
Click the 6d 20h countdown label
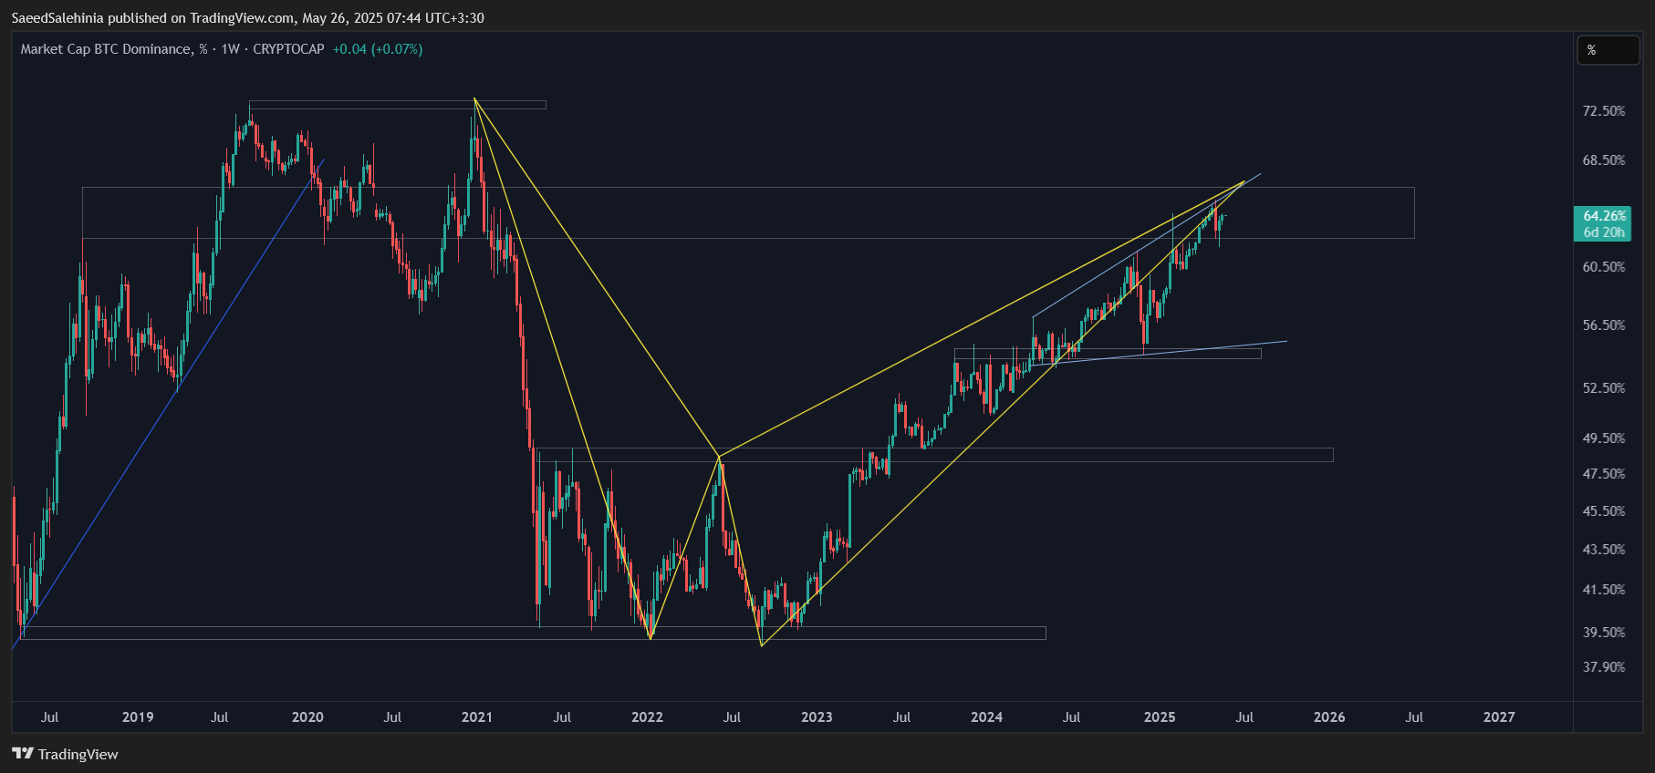coord(1604,232)
